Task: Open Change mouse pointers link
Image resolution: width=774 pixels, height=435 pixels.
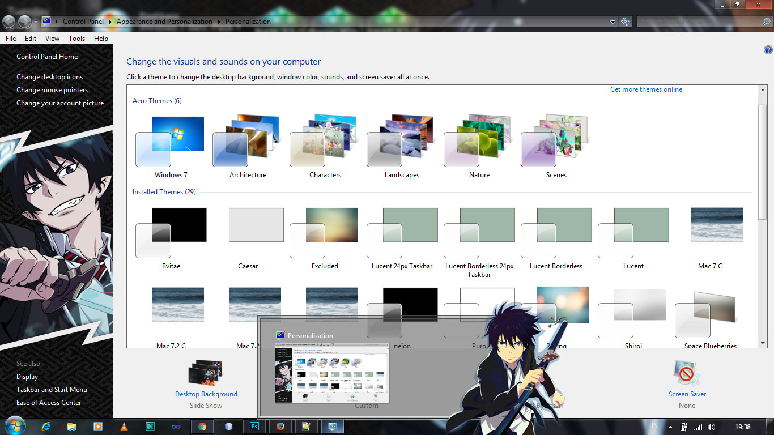Action: [x=52, y=90]
